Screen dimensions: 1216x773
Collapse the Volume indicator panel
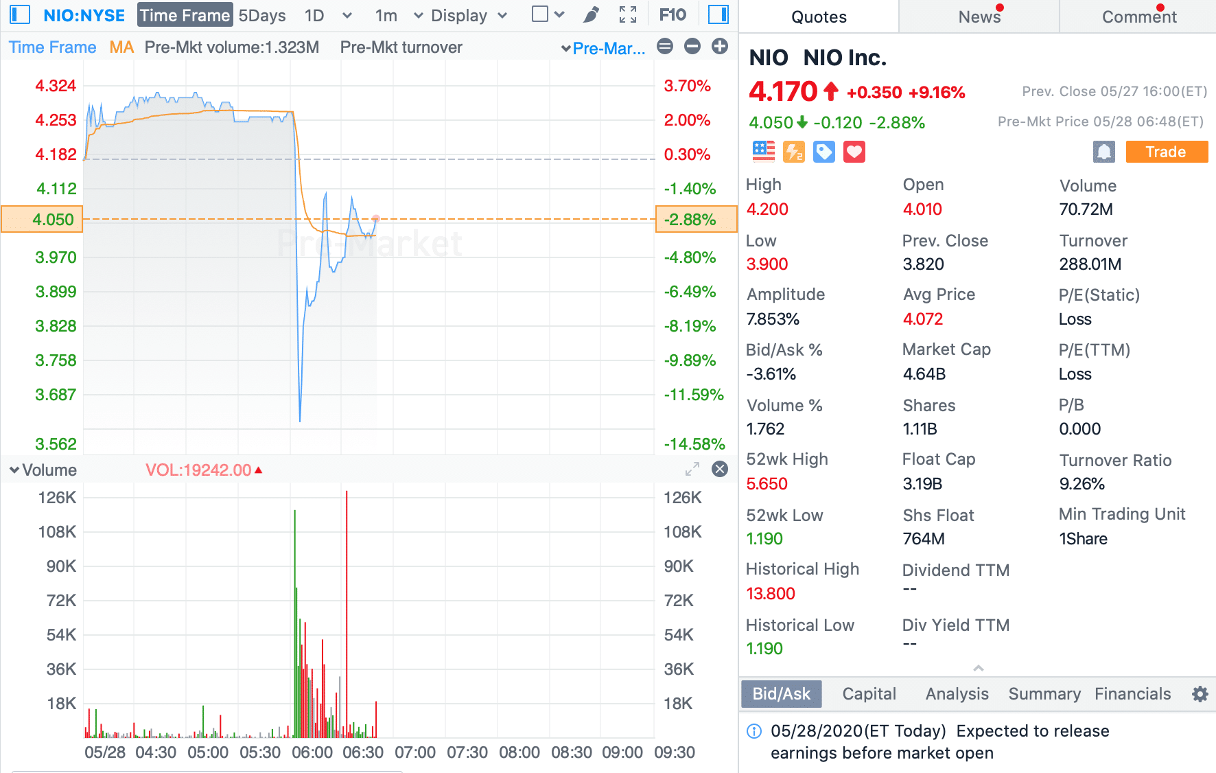14,470
